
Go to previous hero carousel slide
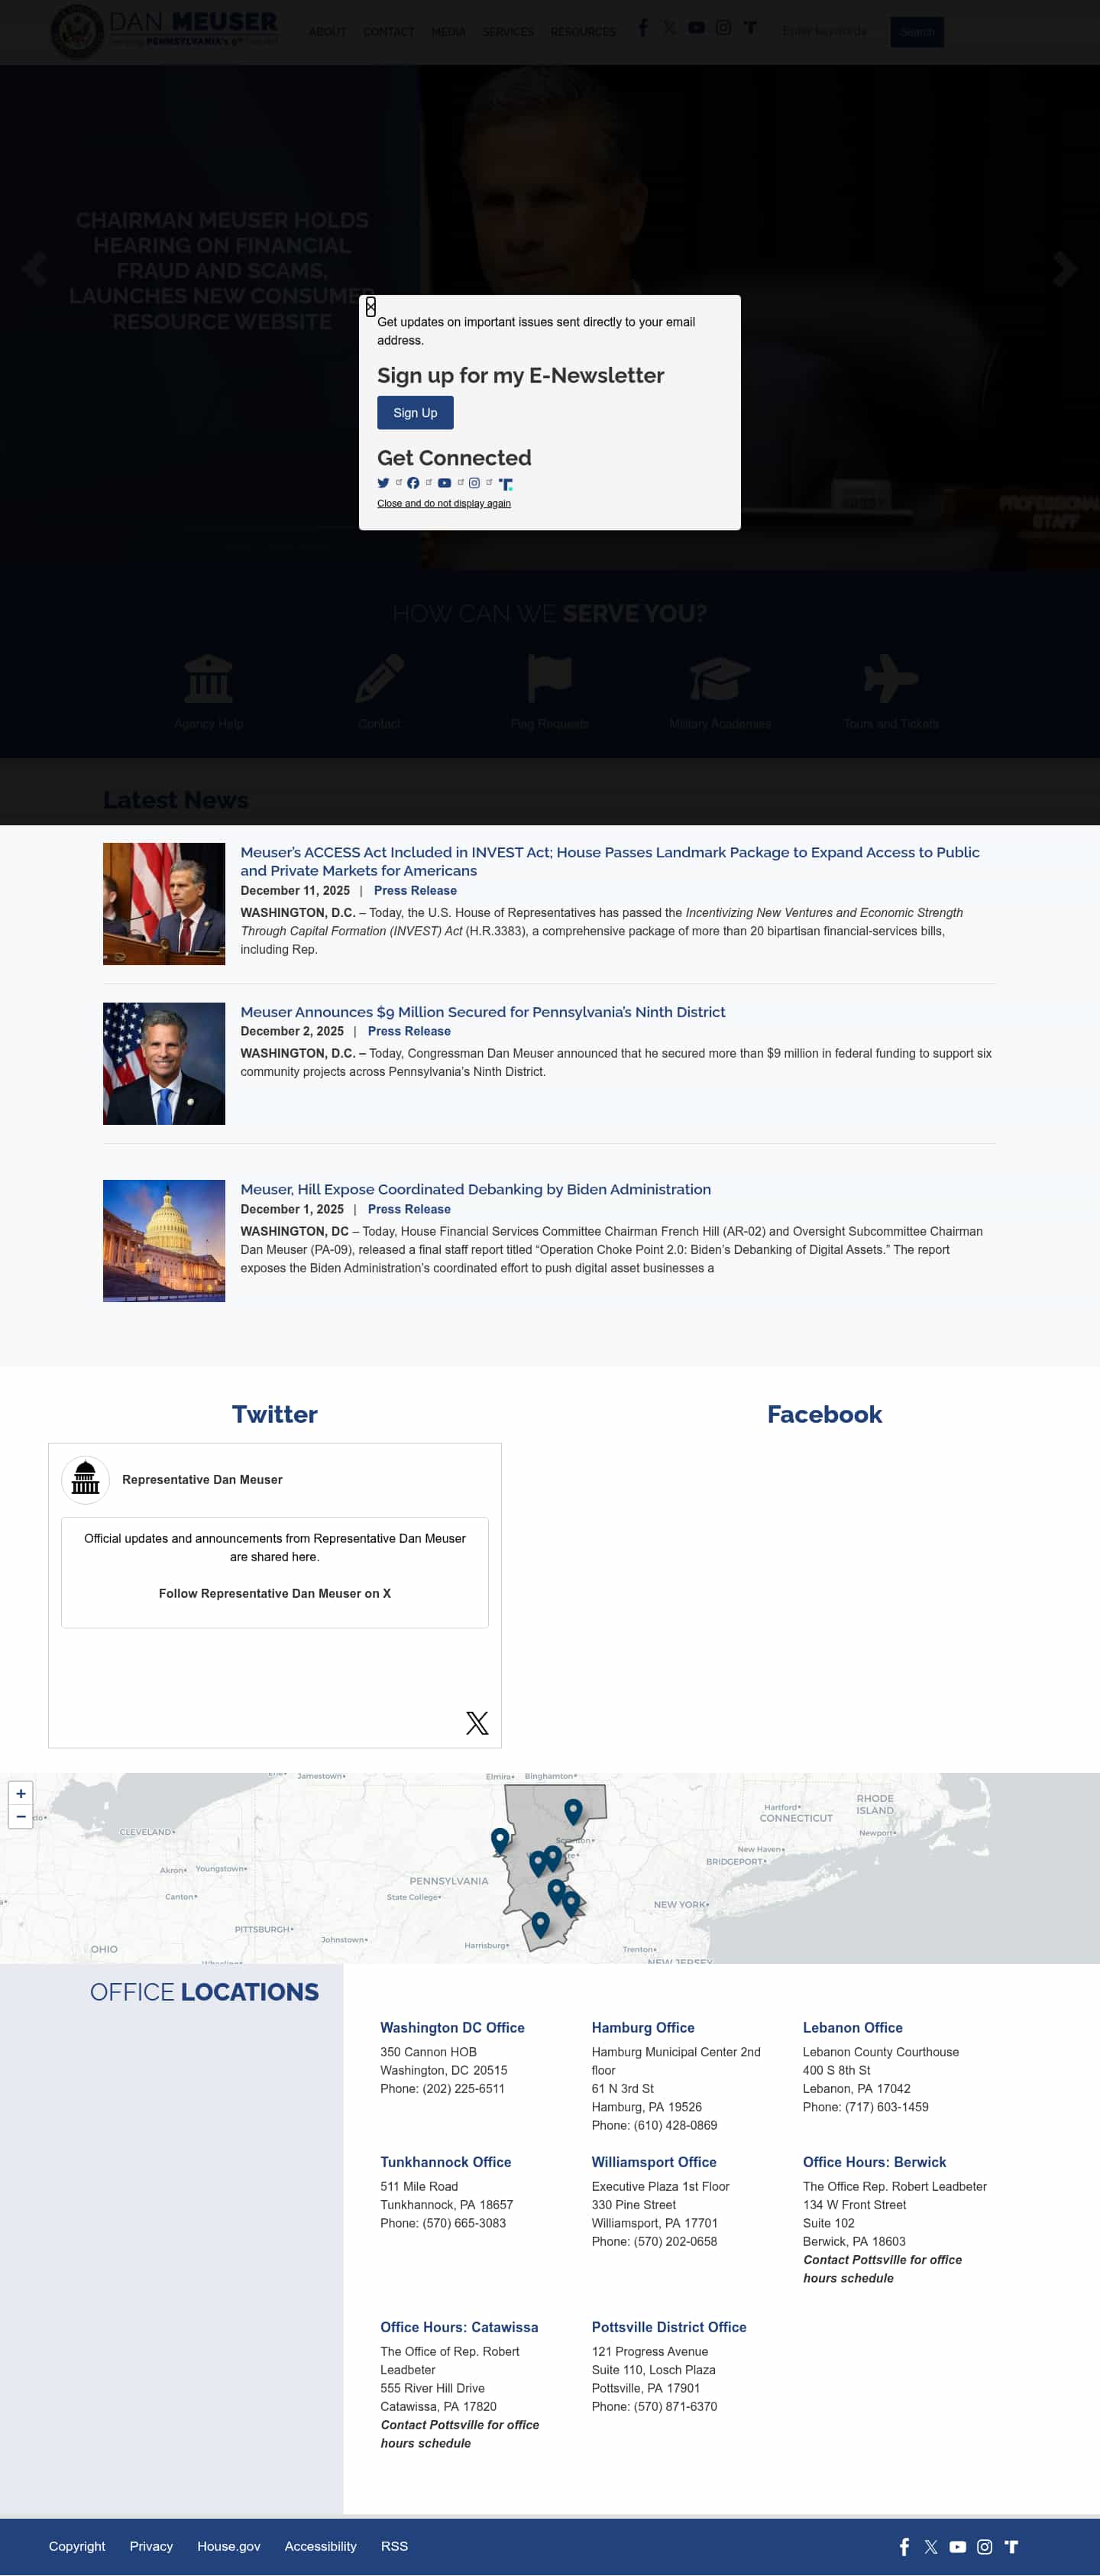pyautogui.click(x=34, y=268)
